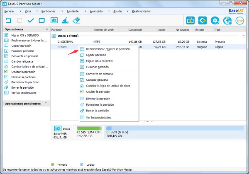Click the globe transfer icon
Screen dimensions: 249x174
(227, 21)
